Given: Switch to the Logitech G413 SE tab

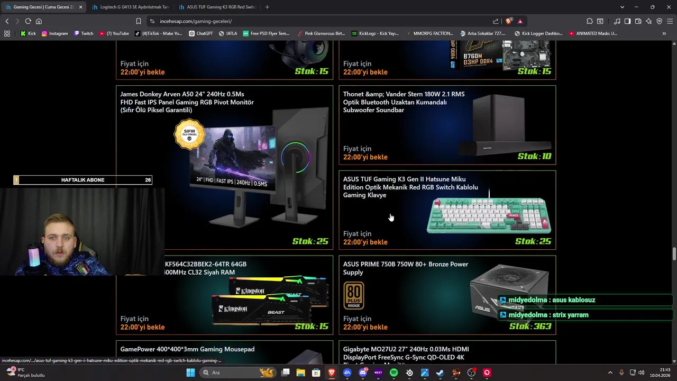Looking at the screenshot, I should 130,7.
